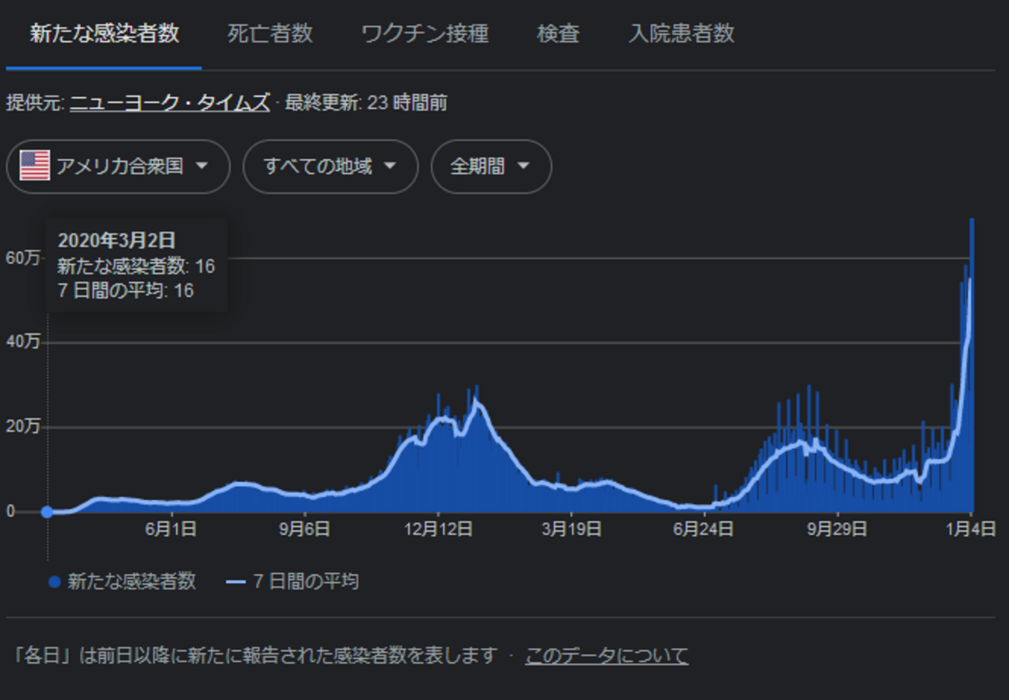Click the 9月6日 axis label
The image size is (1009, 700).
[x=305, y=529]
